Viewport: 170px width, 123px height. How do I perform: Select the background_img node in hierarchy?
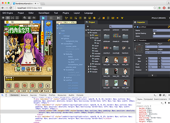(72, 41)
